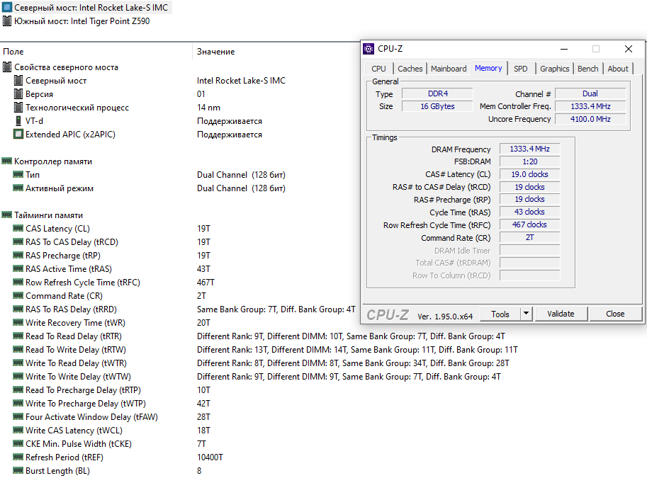Click the CPU-Z application icon in title bar

tap(368, 49)
